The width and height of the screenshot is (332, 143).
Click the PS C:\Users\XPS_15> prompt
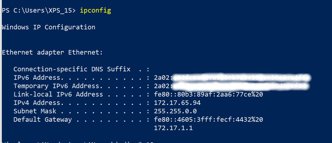pos(38,10)
